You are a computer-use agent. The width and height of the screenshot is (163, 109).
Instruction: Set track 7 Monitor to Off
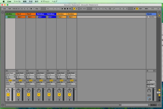click(x=75, y=80)
